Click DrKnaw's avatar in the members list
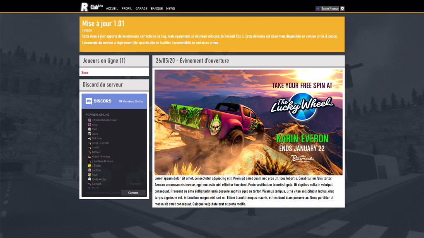This screenshot has height=238, width=424. [89, 138]
